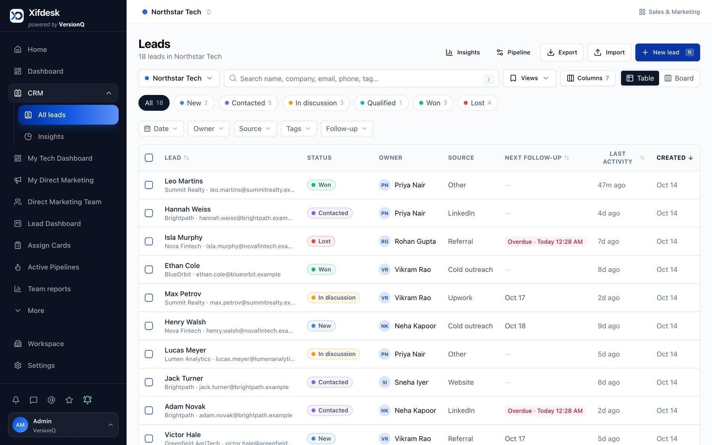The width and height of the screenshot is (712, 445).
Task: Select the Leo Martins checkbox
Action: click(149, 185)
